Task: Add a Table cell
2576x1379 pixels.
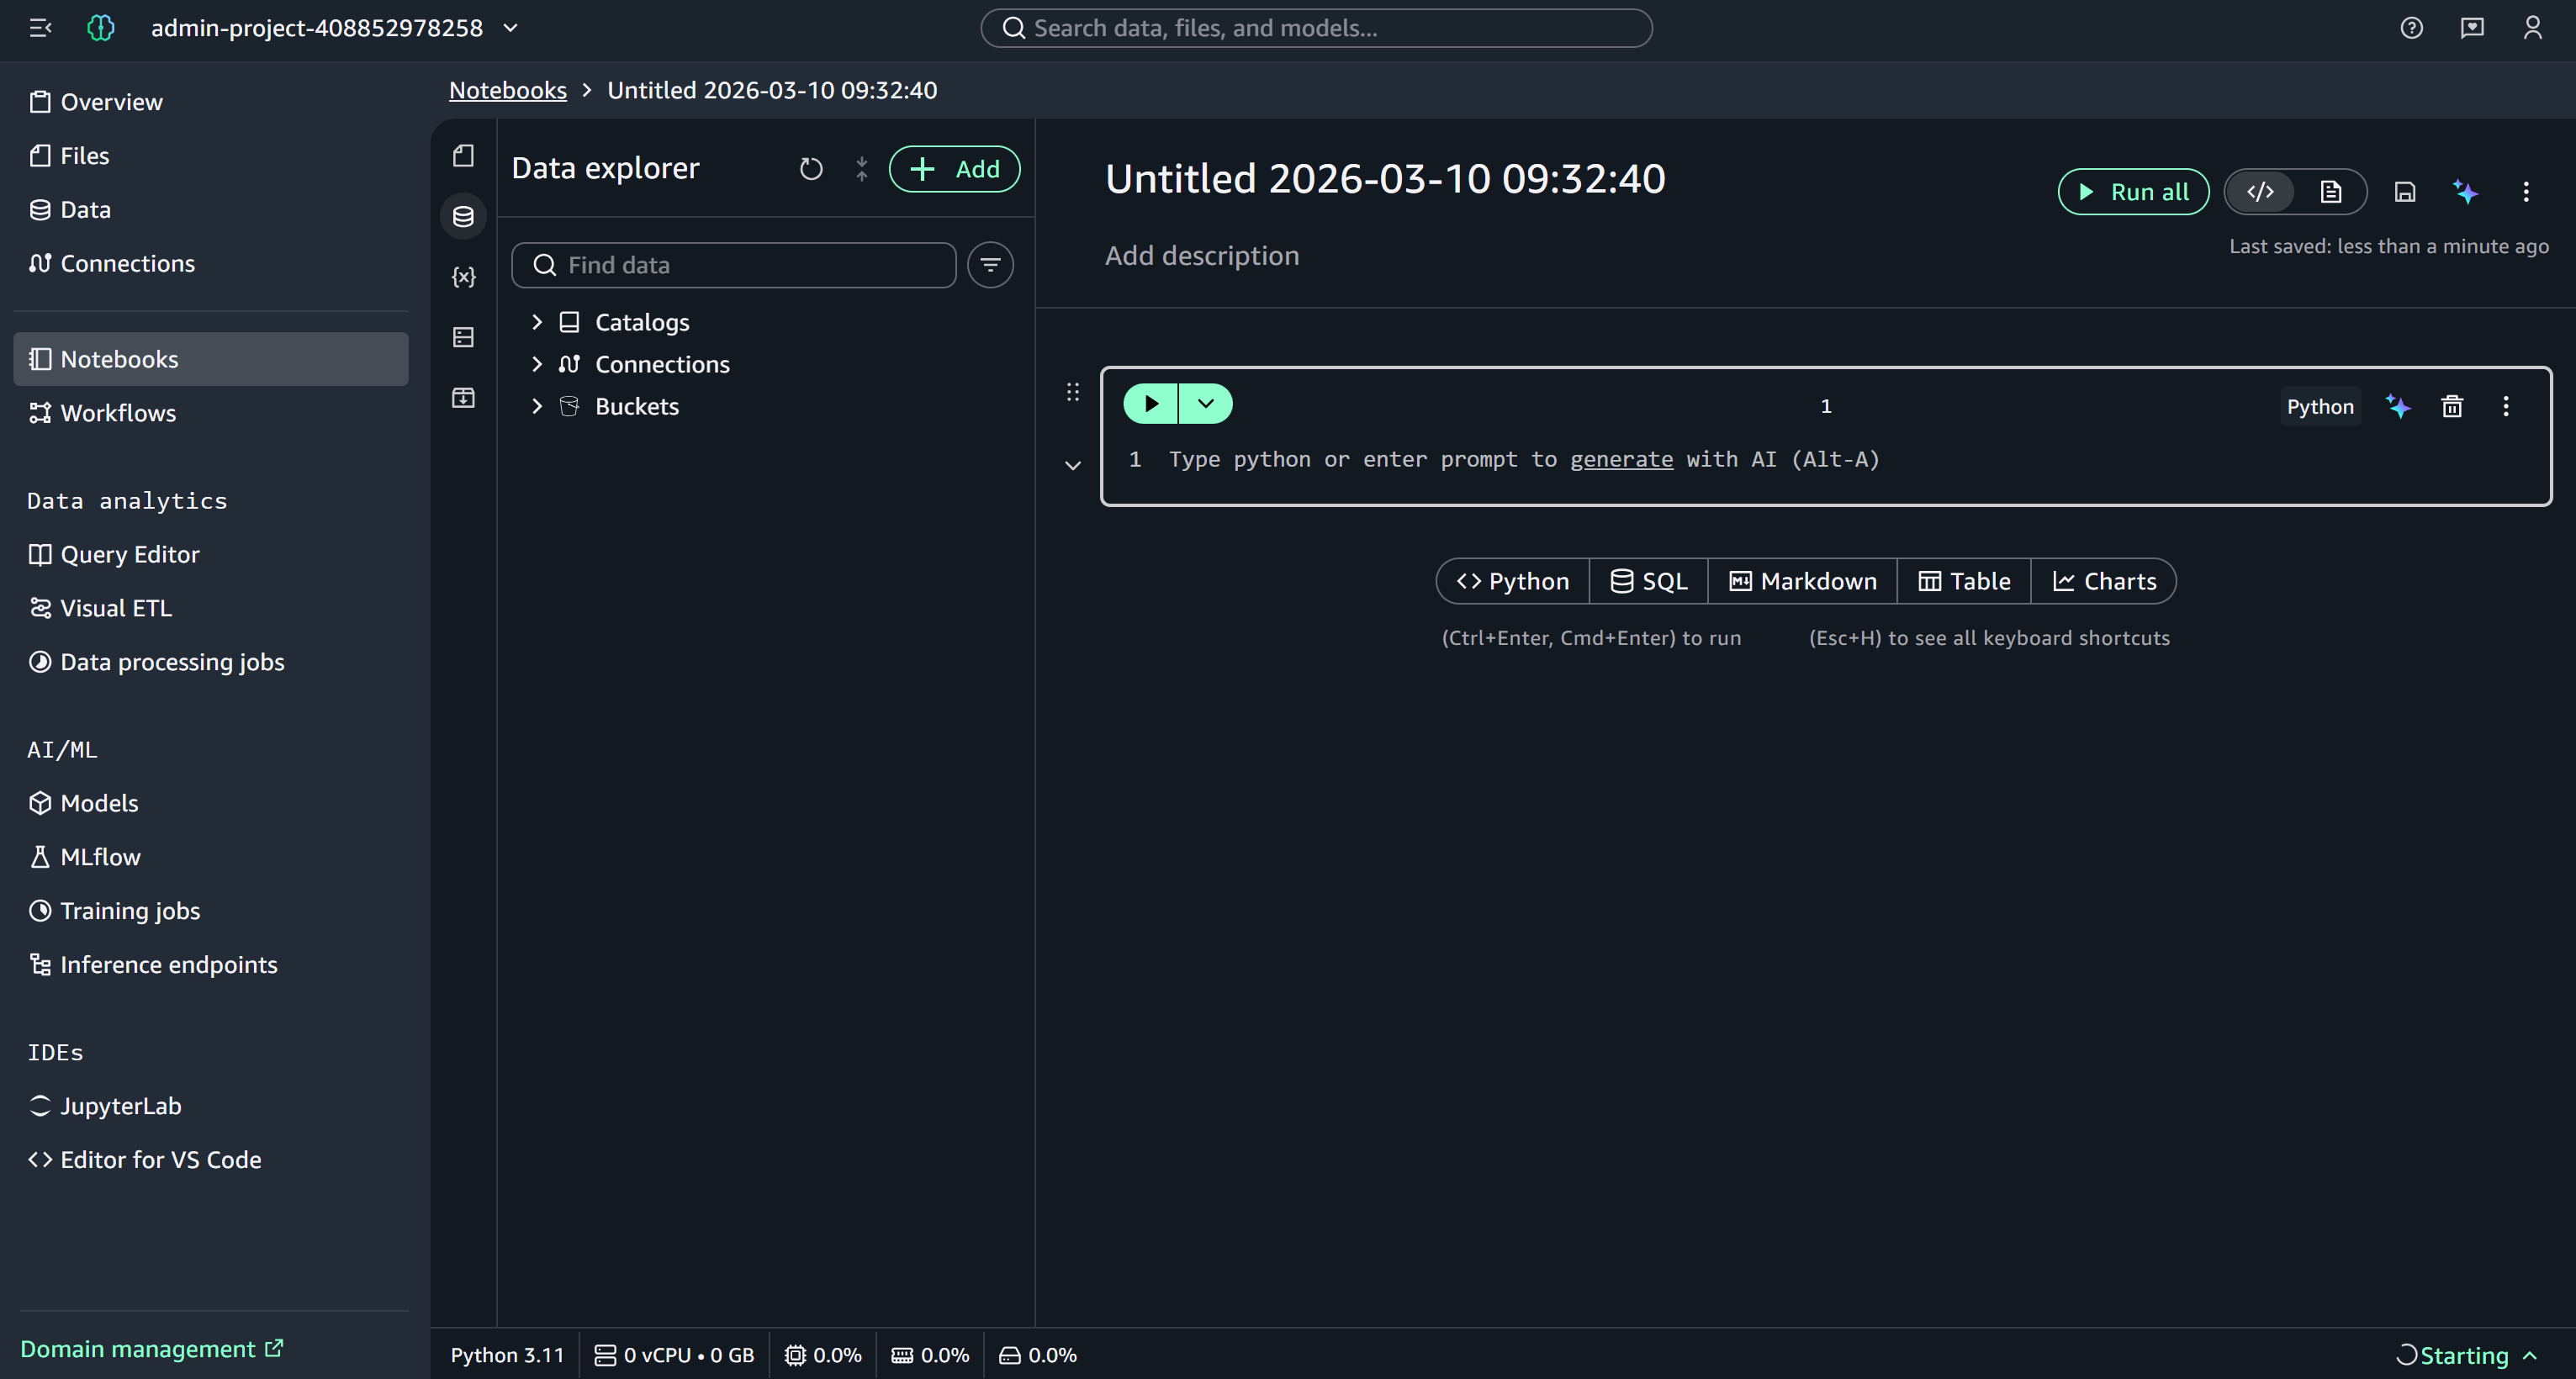Action: pos(1964,581)
